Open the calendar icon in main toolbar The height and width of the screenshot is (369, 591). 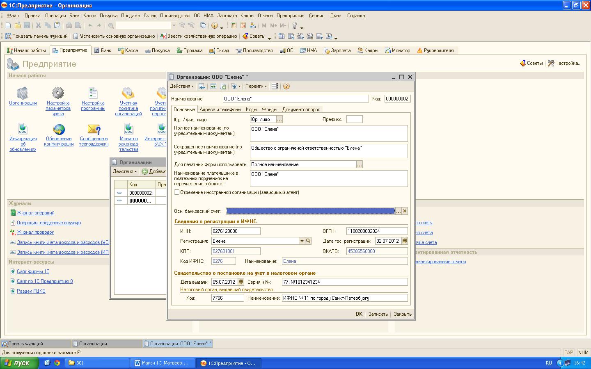point(243,25)
